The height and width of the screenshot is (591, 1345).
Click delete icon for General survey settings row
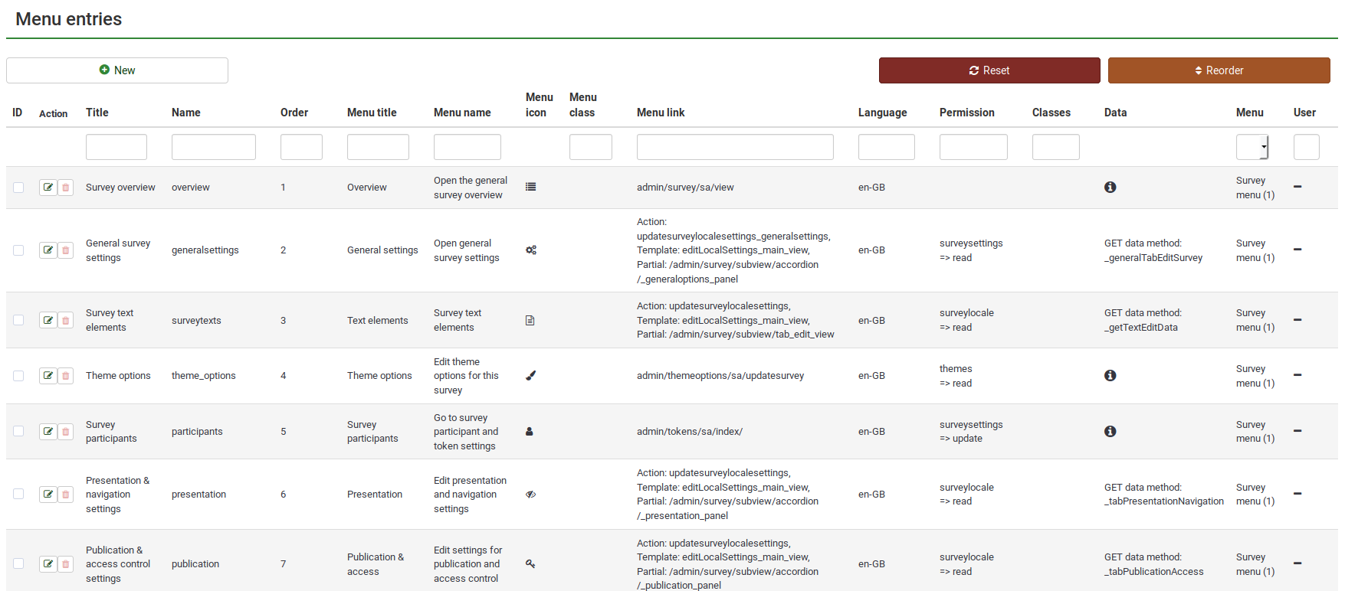[66, 250]
